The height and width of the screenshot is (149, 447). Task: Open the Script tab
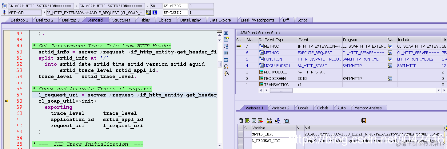point(302,20)
